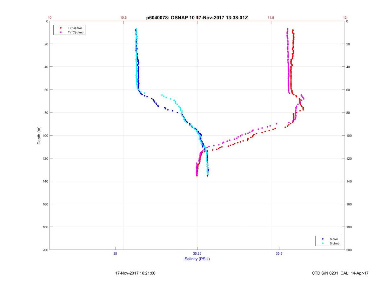The height and width of the screenshot is (281, 381).
Task: Select the 'T (°C) climb' legend label
Action: click(76, 32)
